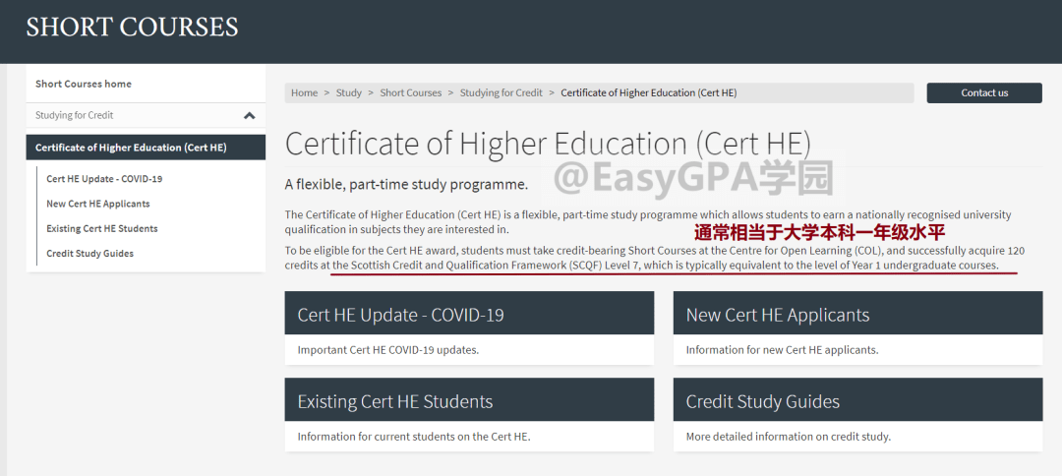Click the Certificate of Higher Education page heading
Viewport: 1062px width, 476px height.
pos(548,144)
